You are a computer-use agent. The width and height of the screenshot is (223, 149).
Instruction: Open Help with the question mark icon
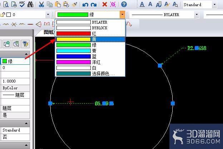(124, 4)
